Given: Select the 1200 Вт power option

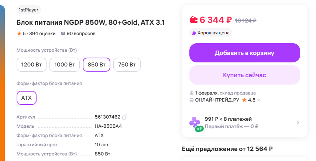Looking at the screenshot, I should point(31,65).
